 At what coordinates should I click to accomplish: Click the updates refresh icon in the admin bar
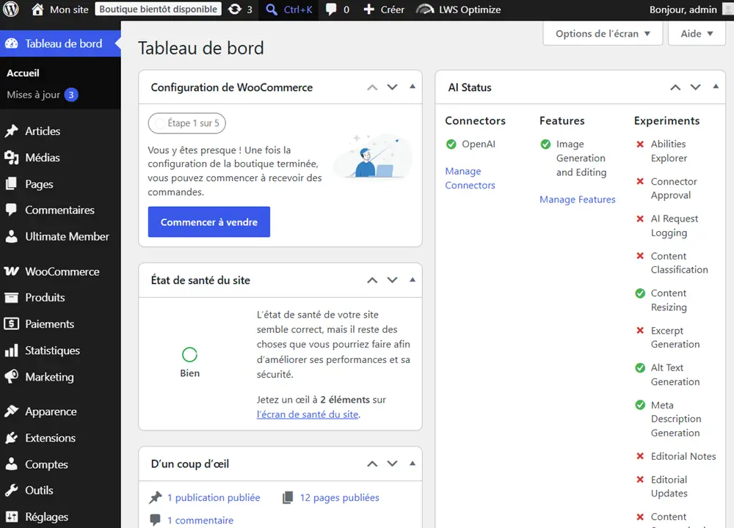235,10
